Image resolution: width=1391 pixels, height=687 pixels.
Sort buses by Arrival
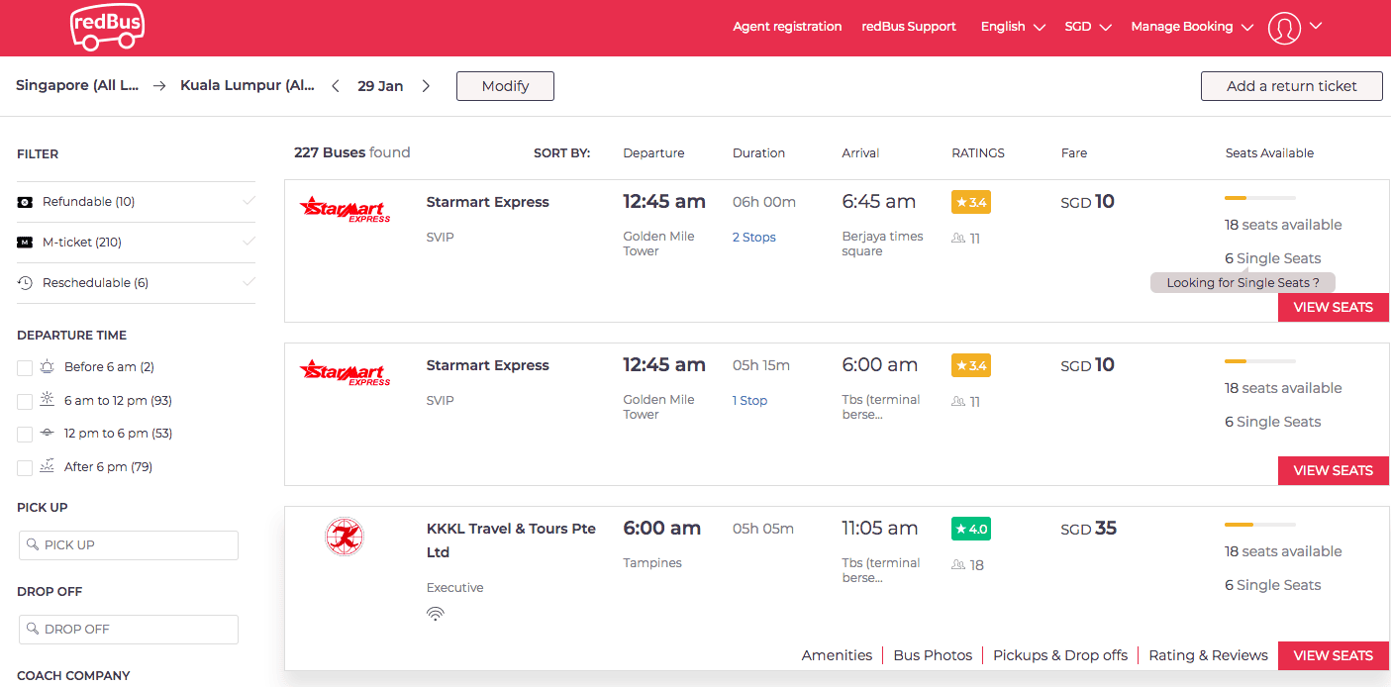[860, 153]
